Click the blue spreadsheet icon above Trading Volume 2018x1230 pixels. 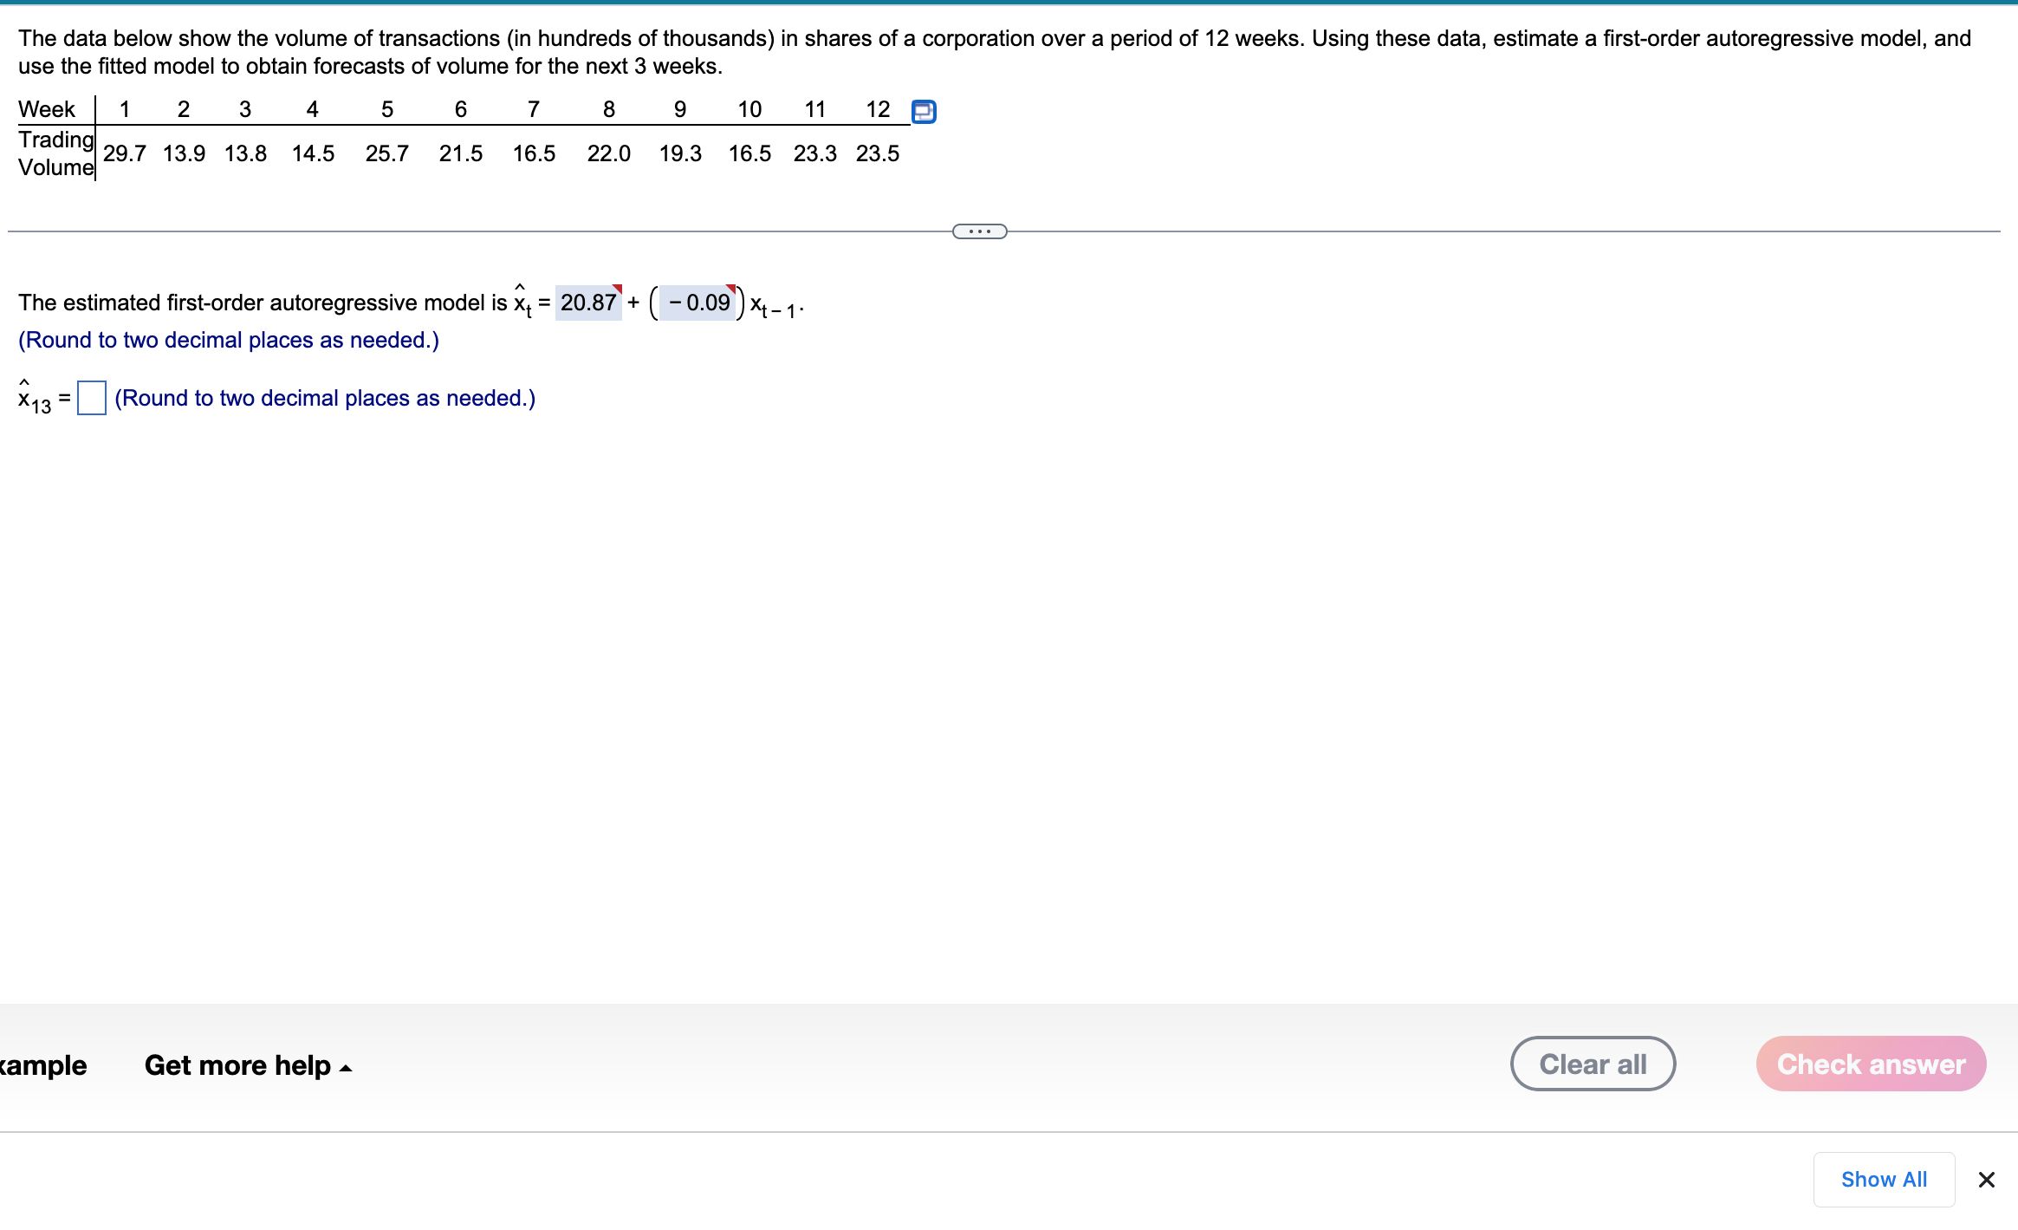click(924, 111)
